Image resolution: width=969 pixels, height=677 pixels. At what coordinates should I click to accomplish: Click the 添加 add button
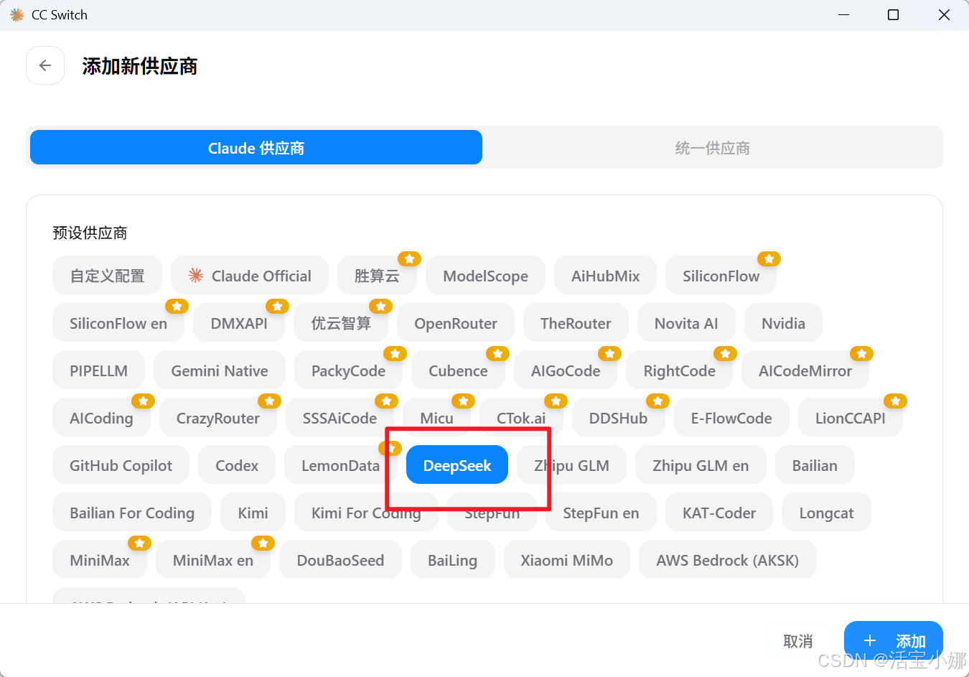(x=894, y=640)
